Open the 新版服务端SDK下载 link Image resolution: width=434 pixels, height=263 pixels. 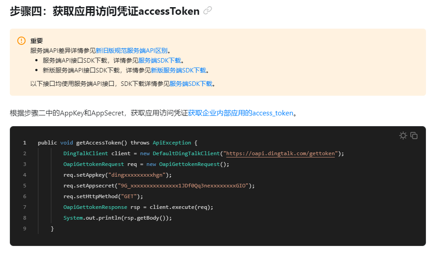point(178,70)
